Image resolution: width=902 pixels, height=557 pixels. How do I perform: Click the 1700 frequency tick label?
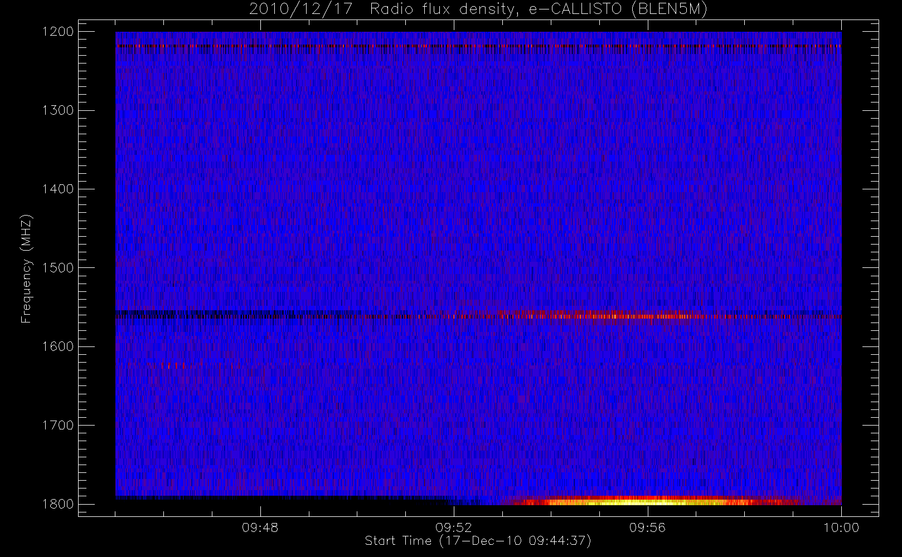(x=58, y=425)
